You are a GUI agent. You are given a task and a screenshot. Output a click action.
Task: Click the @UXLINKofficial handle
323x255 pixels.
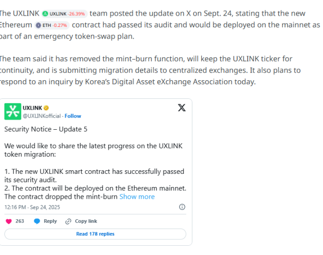pos(42,116)
